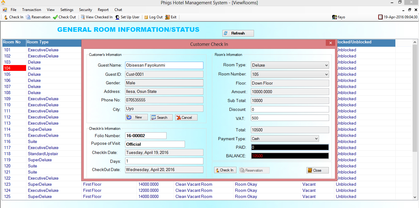This screenshot has height=208, width=419.
Task: Open the Room Number dropdown
Action: click(x=326, y=74)
